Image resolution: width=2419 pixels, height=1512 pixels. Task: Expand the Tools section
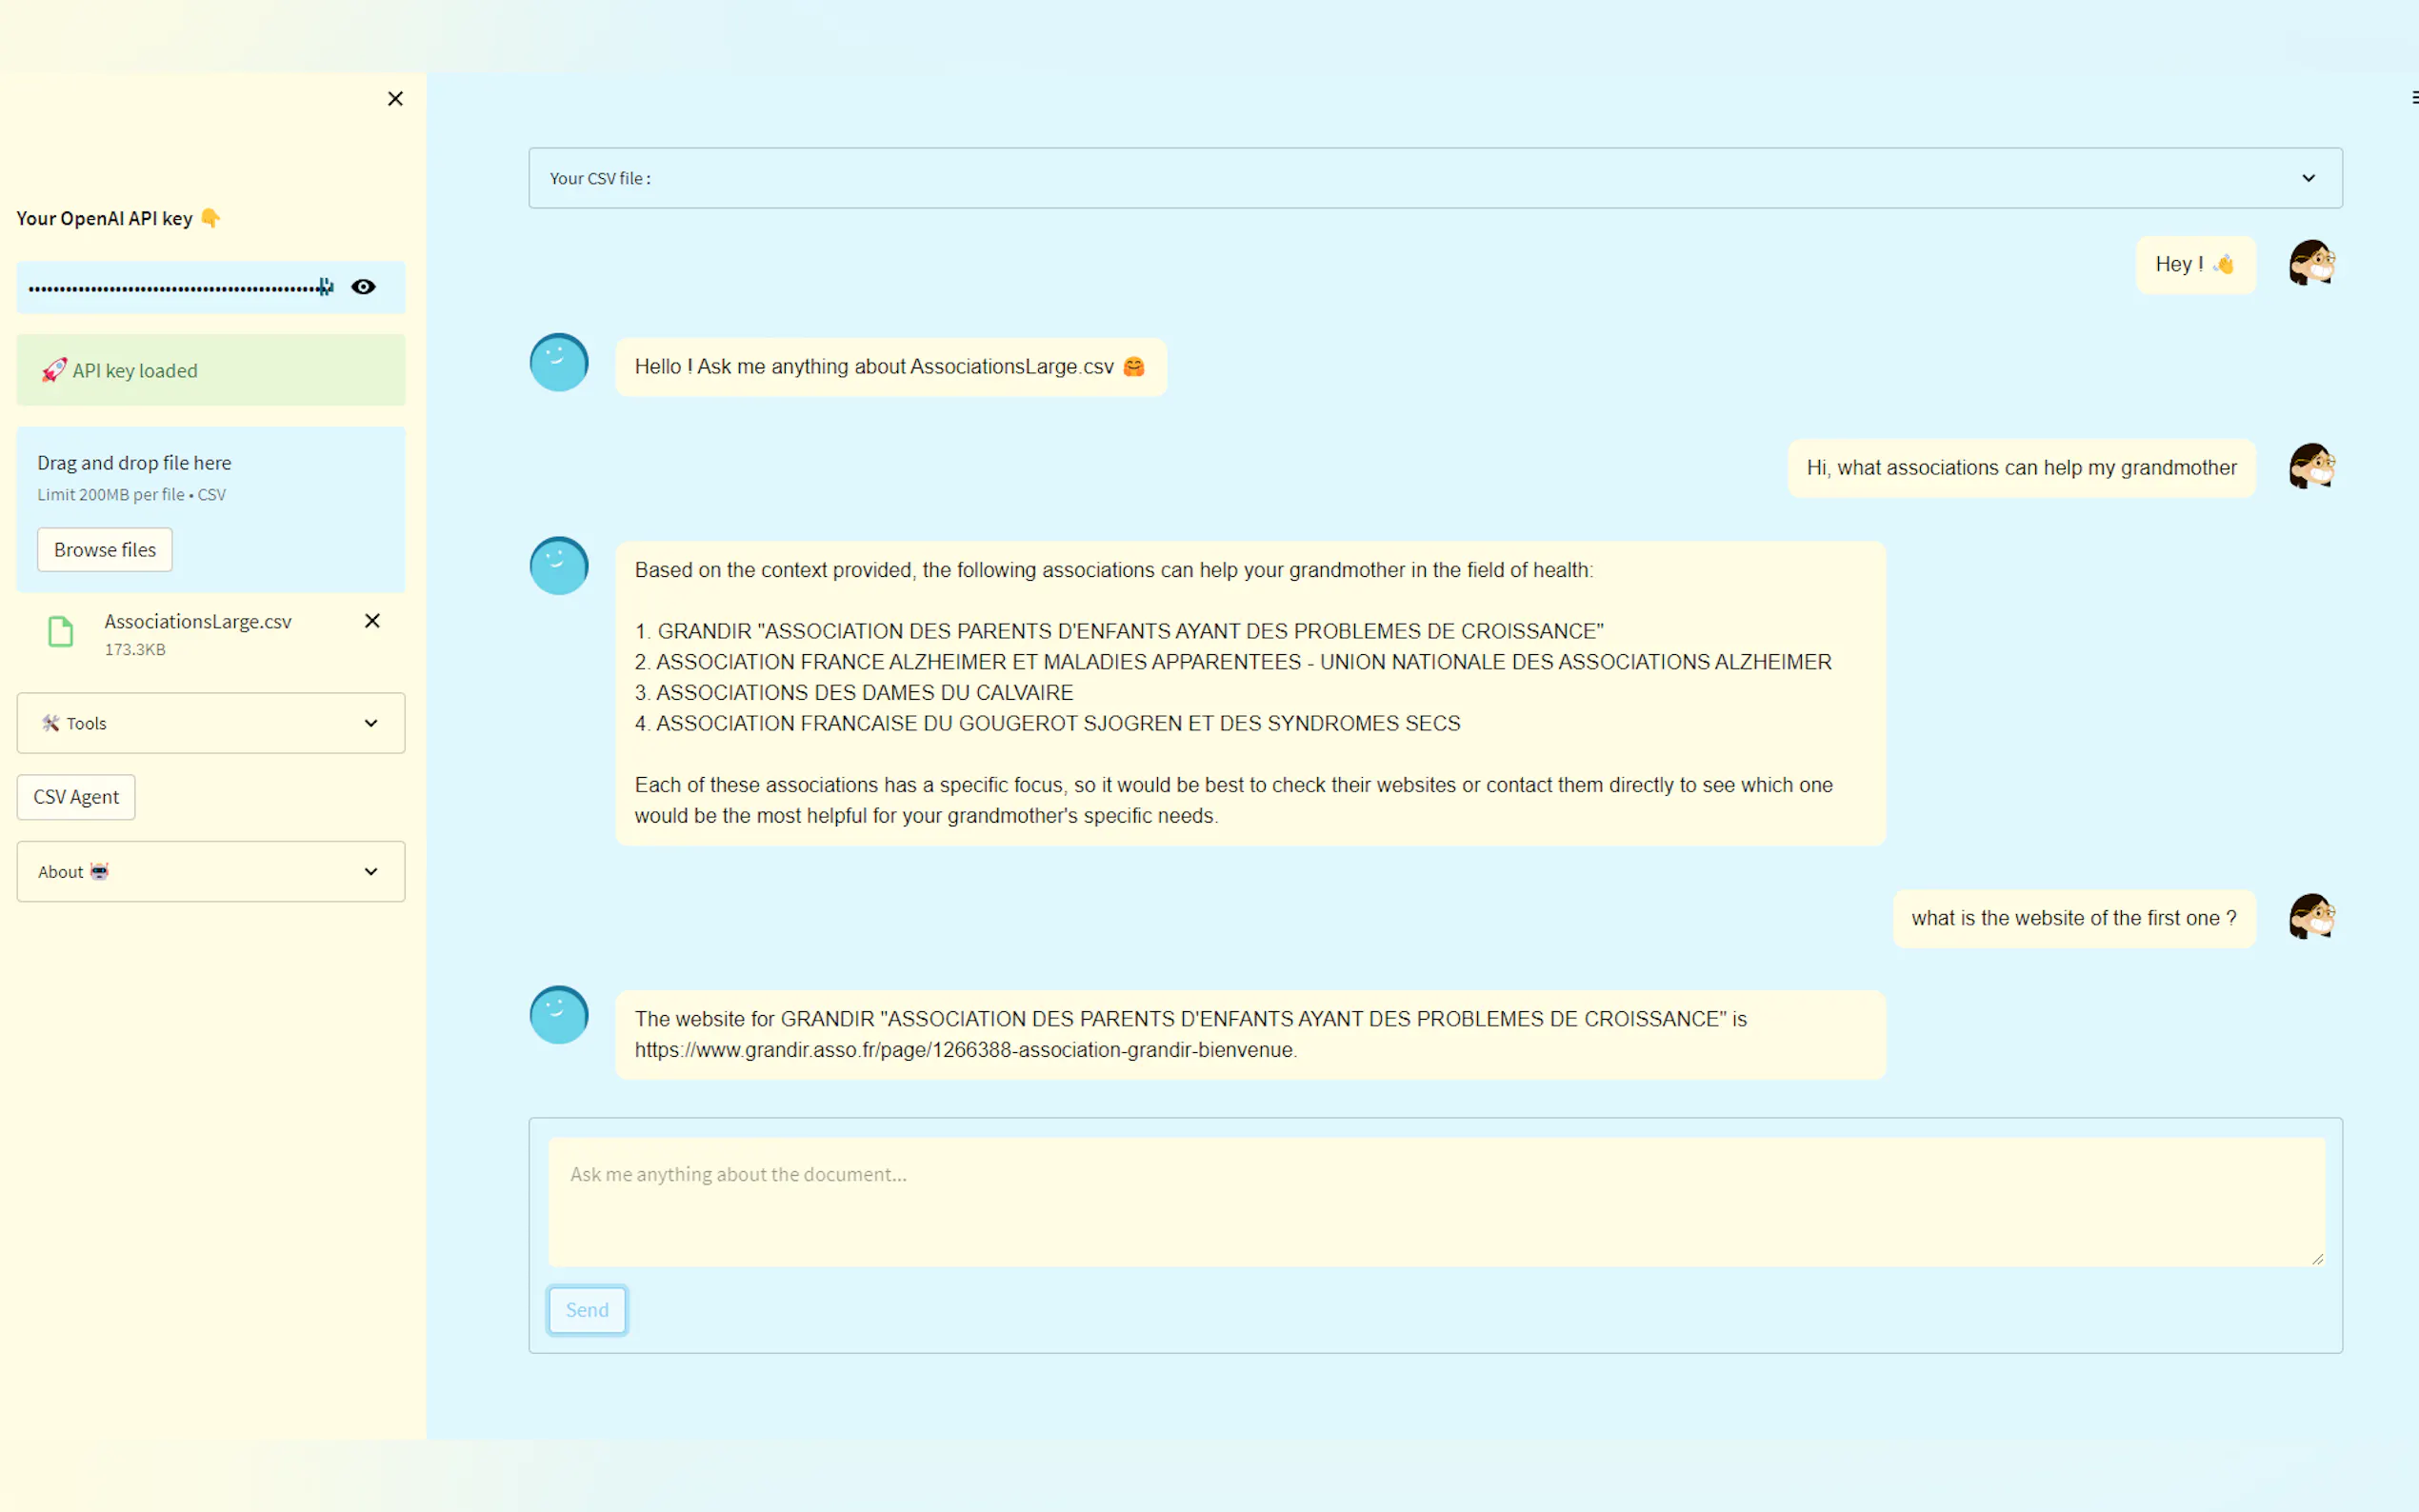click(x=211, y=723)
